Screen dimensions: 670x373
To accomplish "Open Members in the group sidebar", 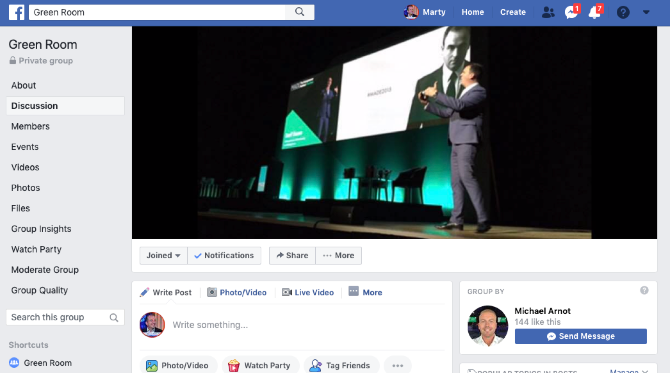I will point(31,126).
